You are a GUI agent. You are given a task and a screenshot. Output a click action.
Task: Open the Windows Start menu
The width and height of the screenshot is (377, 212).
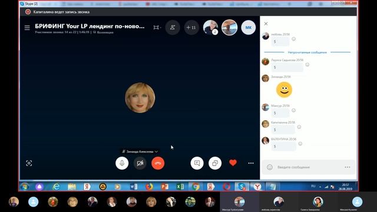[x=25, y=187]
